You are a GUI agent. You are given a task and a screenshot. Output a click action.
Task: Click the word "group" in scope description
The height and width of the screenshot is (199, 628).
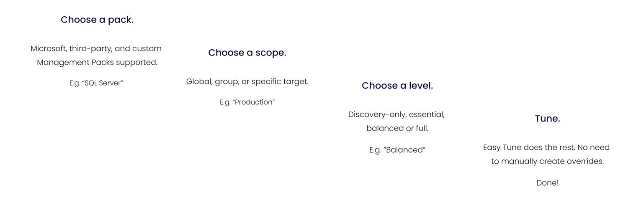click(227, 82)
